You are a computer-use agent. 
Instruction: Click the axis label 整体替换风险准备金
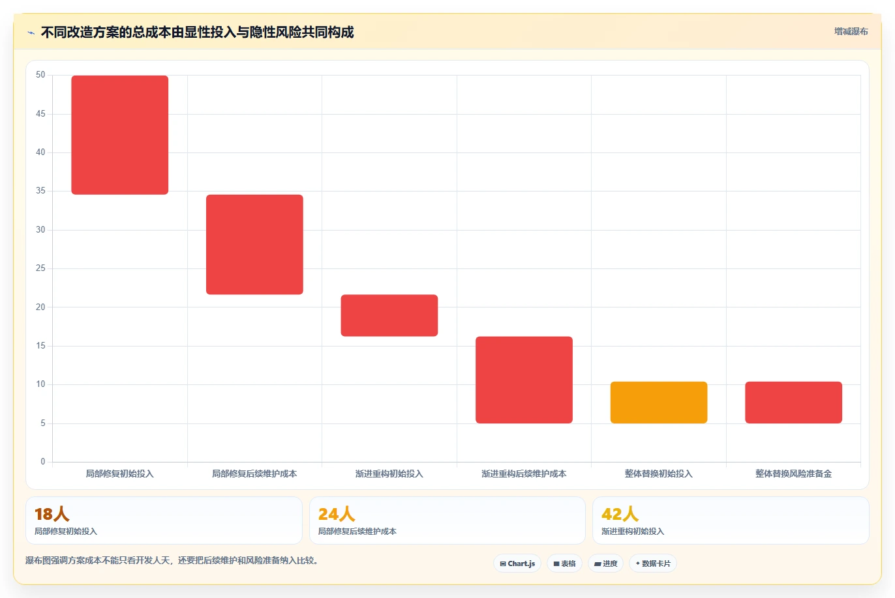(793, 474)
